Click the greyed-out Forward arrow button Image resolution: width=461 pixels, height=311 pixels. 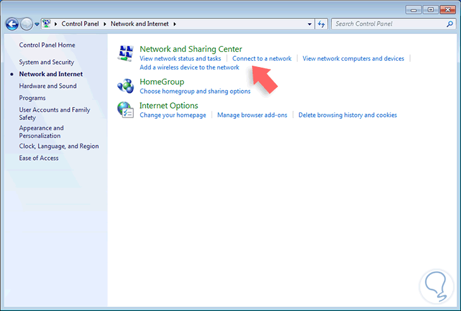(27, 24)
